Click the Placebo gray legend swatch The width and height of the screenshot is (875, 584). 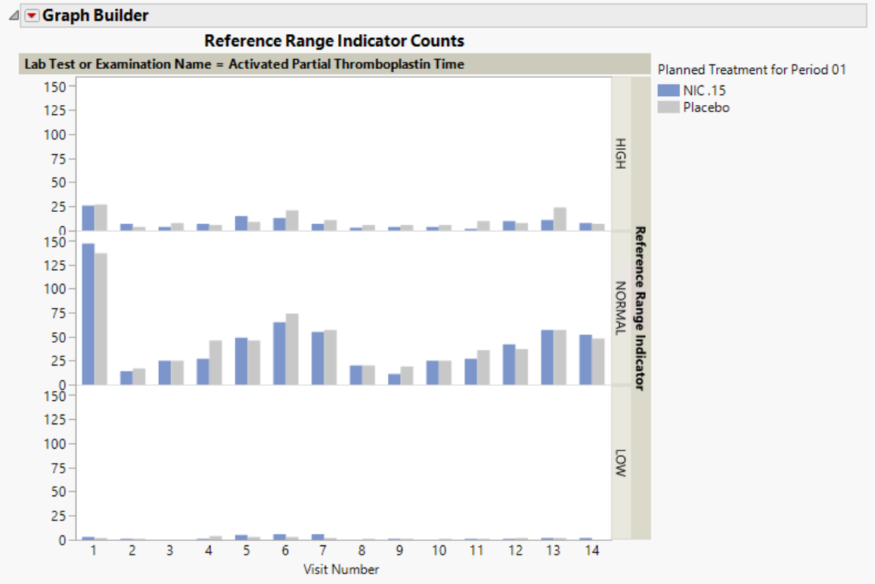(x=668, y=107)
